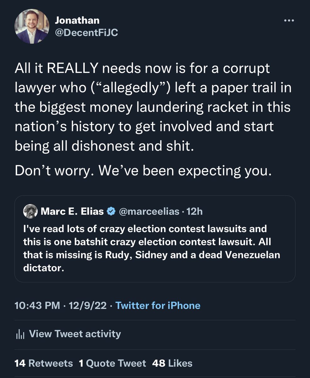The image size is (310, 378).
Task: Click the "Don't worry" sentence
Action: click(x=143, y=170)
